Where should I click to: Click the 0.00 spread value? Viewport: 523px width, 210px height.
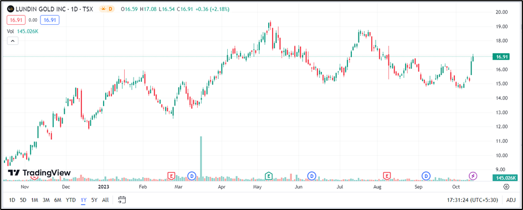pos(33,20)
